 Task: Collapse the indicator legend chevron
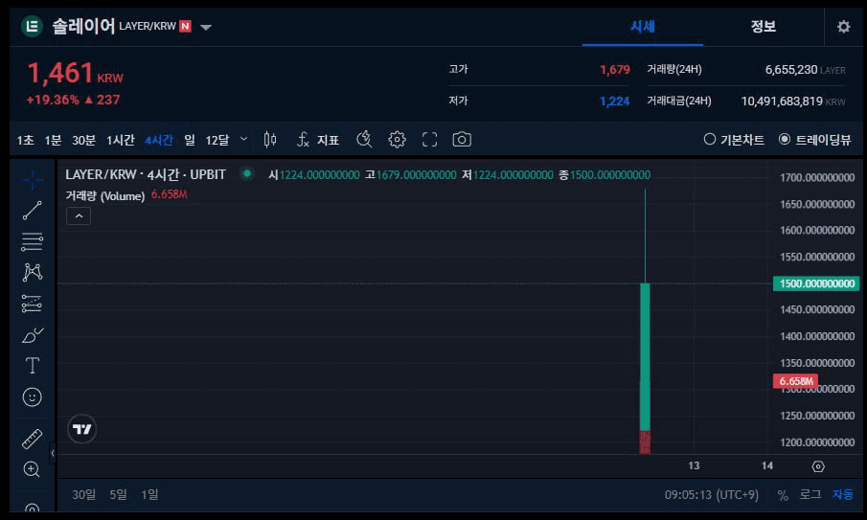tap(79, 216)
